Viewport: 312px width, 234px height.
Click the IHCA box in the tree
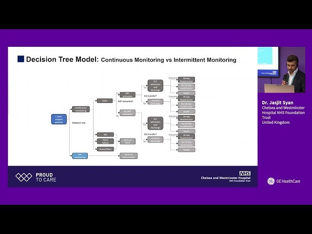point(105,100)
